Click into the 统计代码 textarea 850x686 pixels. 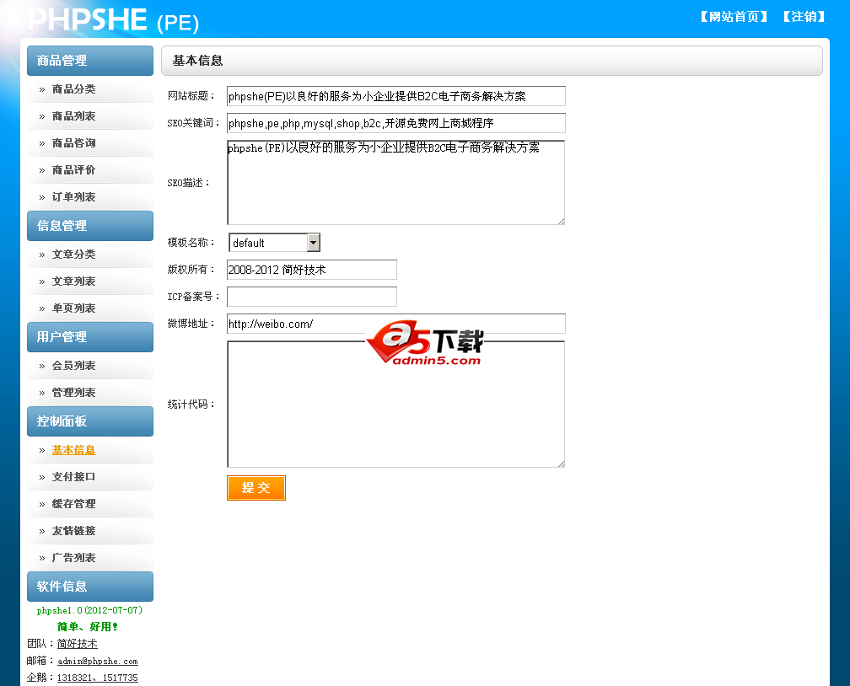pyautogui.click(x=395, y=405)
